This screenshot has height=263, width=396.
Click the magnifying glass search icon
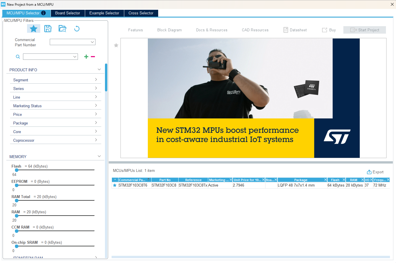pos(18,57)
